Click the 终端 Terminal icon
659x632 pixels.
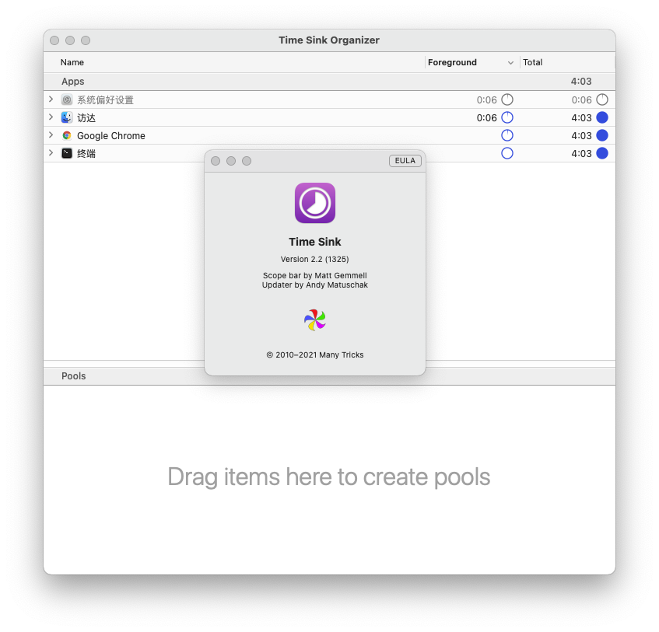pyautogui.click(x=67, y=153)
